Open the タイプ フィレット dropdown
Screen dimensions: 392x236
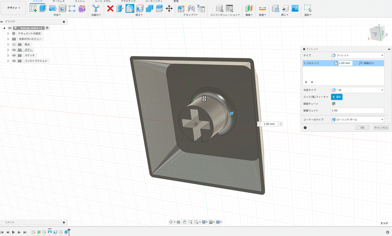coord(357,55)
